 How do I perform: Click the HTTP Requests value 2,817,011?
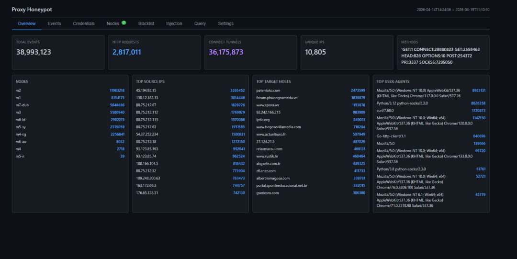tap(126, 52)
